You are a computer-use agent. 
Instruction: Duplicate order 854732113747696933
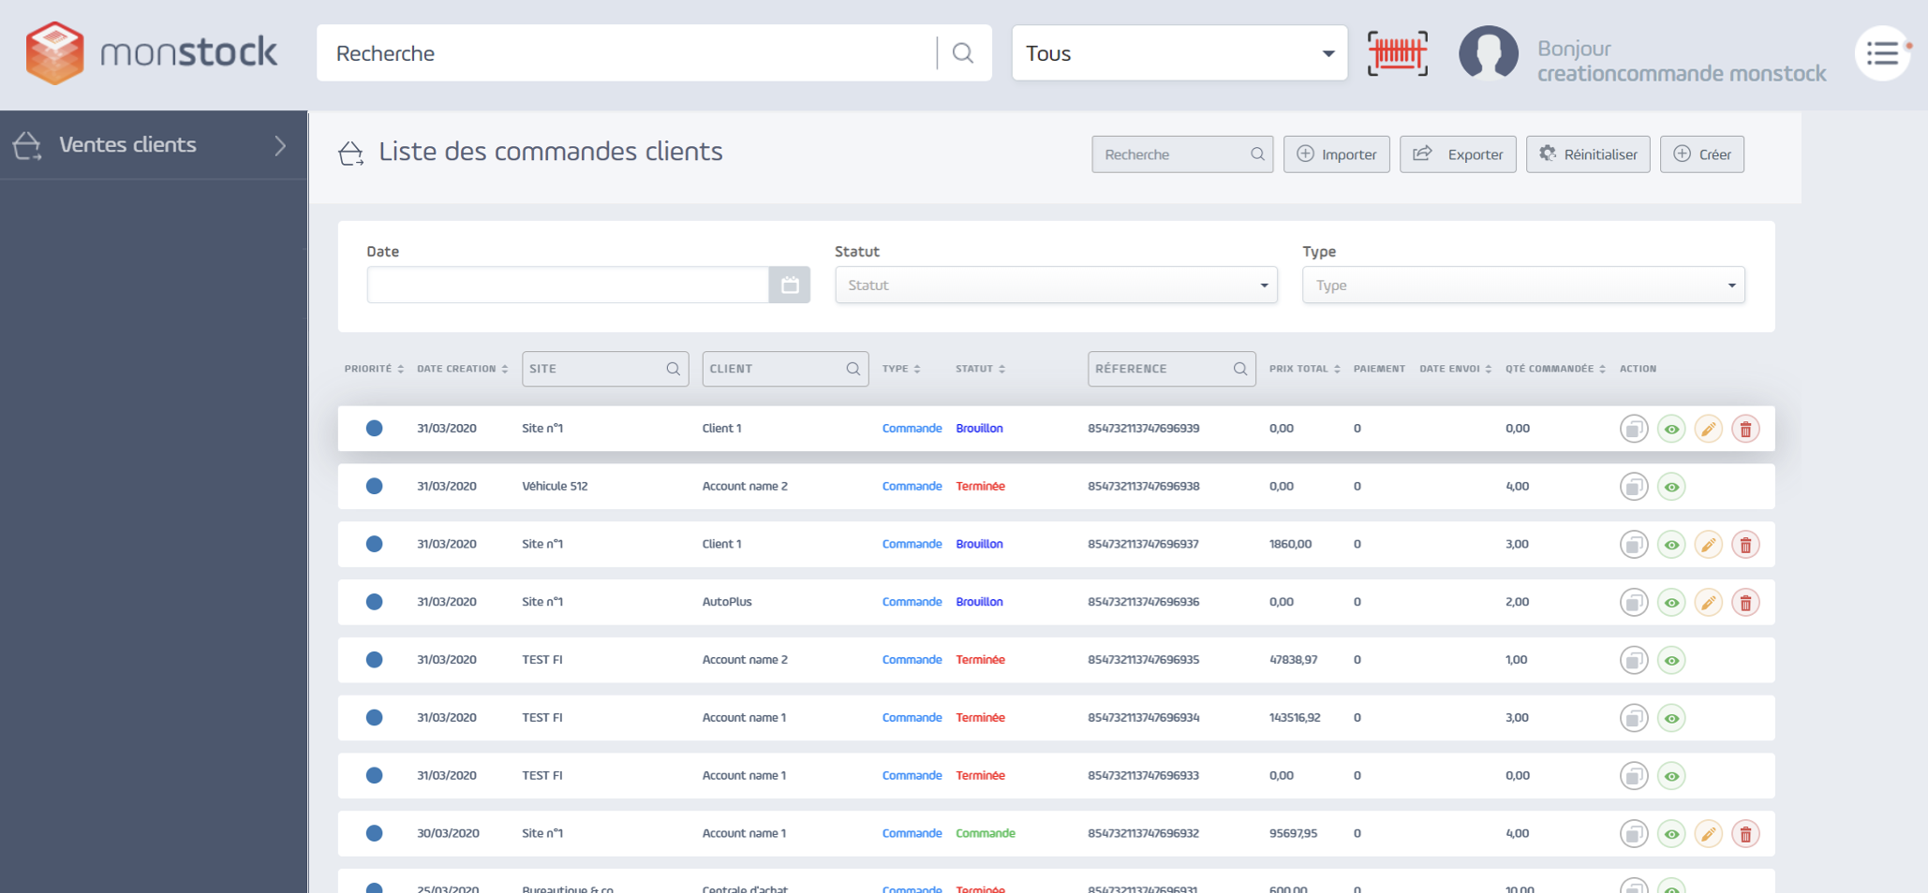[x=1634, y=776]
